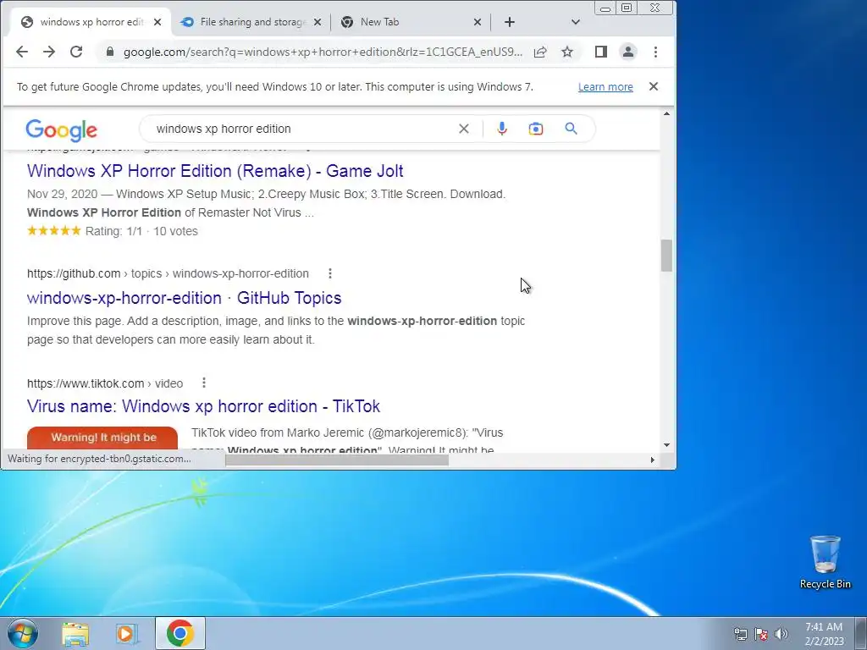Go to Google home via logo
867x650 pixels.
(61, 129)
